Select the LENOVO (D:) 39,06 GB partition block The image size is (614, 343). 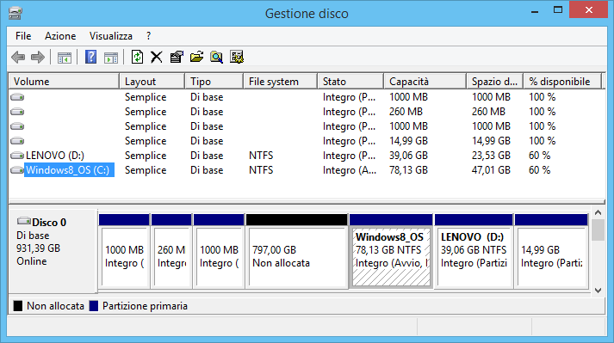[x=474, y=251]
